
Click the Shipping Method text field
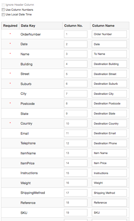[109, 193]
